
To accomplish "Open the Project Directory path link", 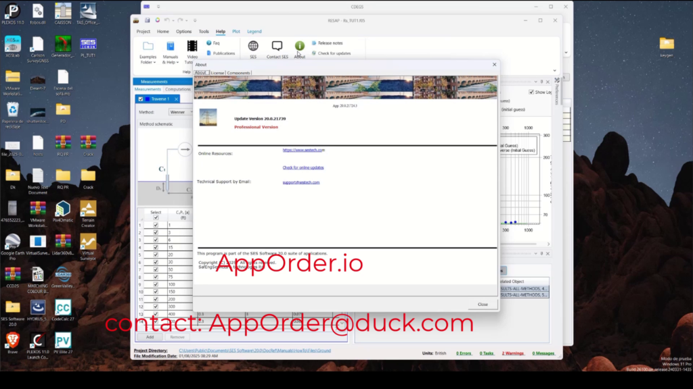I will pos(254,351).
